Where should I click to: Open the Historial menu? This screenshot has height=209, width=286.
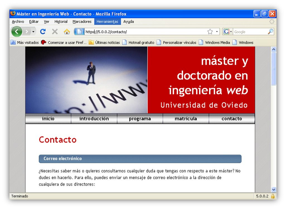[61, 21]
